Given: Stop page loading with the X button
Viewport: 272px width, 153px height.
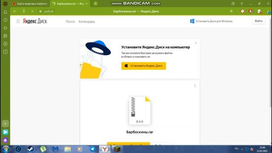Looking at the screenshot, I should click(32, 11).
